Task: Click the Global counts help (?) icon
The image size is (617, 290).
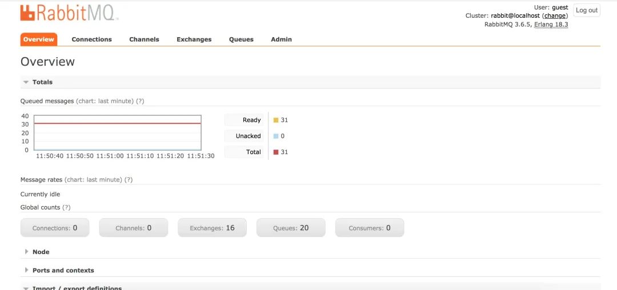Action: tap(67, 207)
